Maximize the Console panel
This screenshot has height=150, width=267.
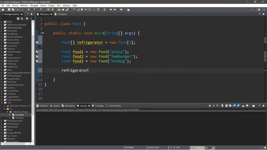coord(263,105)
